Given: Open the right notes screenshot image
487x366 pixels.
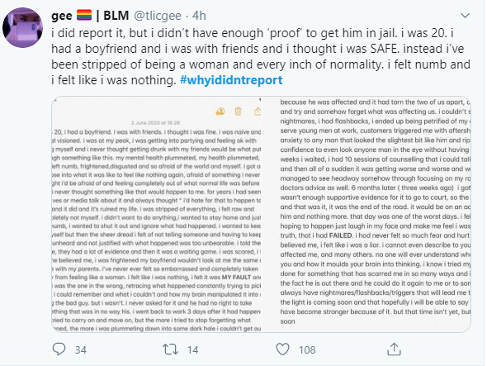Looking at the screenshot, I should pyautogui.click(x=366, y=214).
